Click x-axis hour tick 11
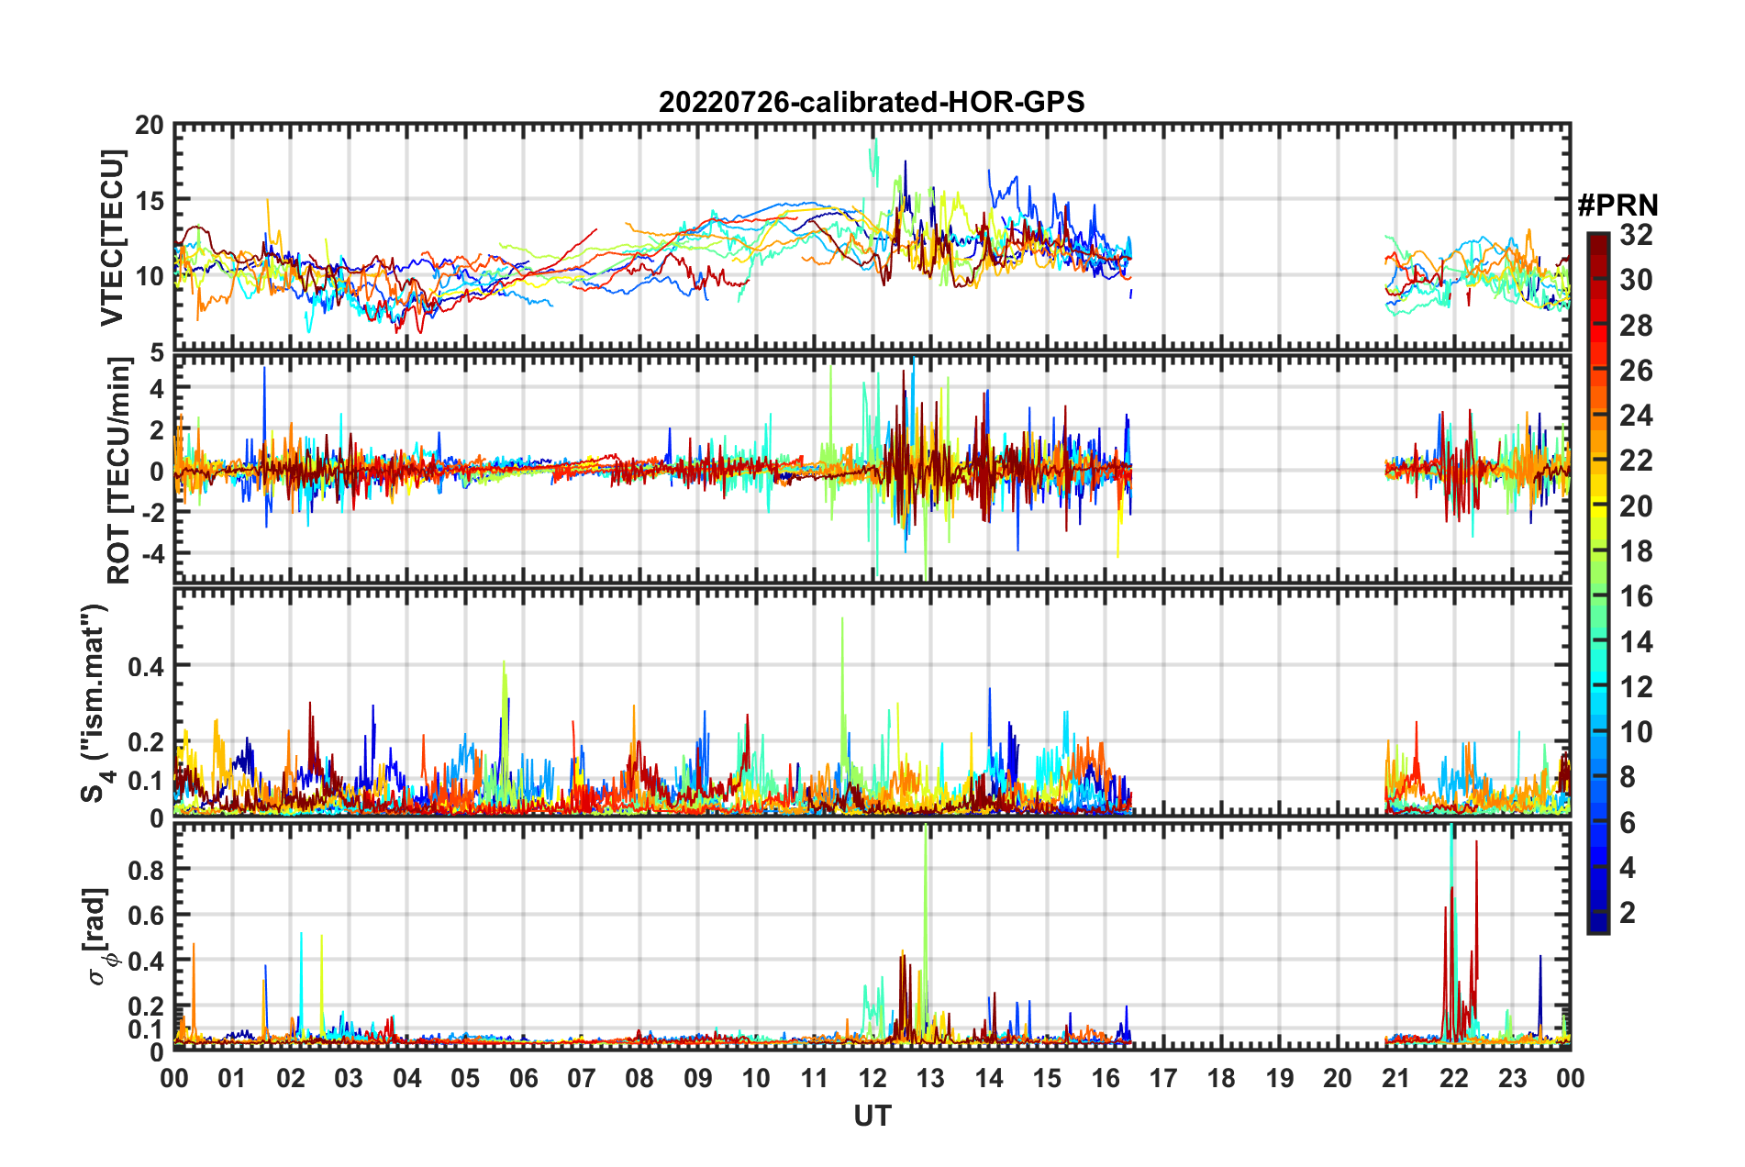Screen dimensions: 1745x1167 [815, 1078]
